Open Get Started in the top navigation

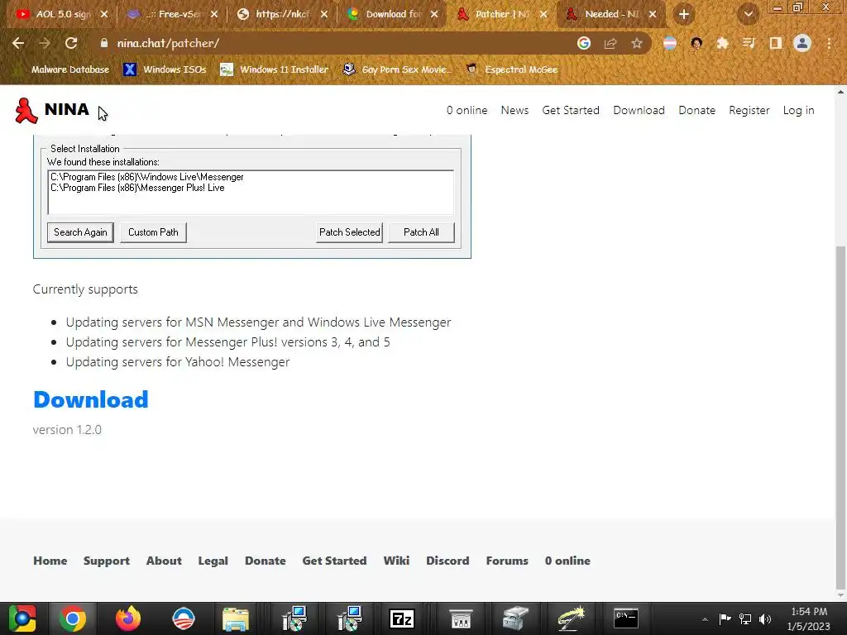[x=571, y=110]
